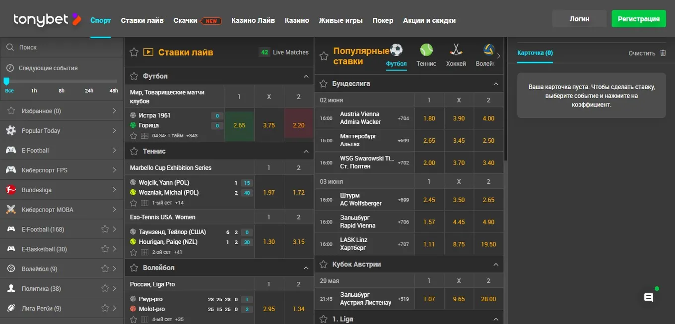Image resolution: width=675 pixels, height=324 pixels.
Task: Bet 2.65 on Истра 1961
Action: pyautogui.click(x=239, y=125)
